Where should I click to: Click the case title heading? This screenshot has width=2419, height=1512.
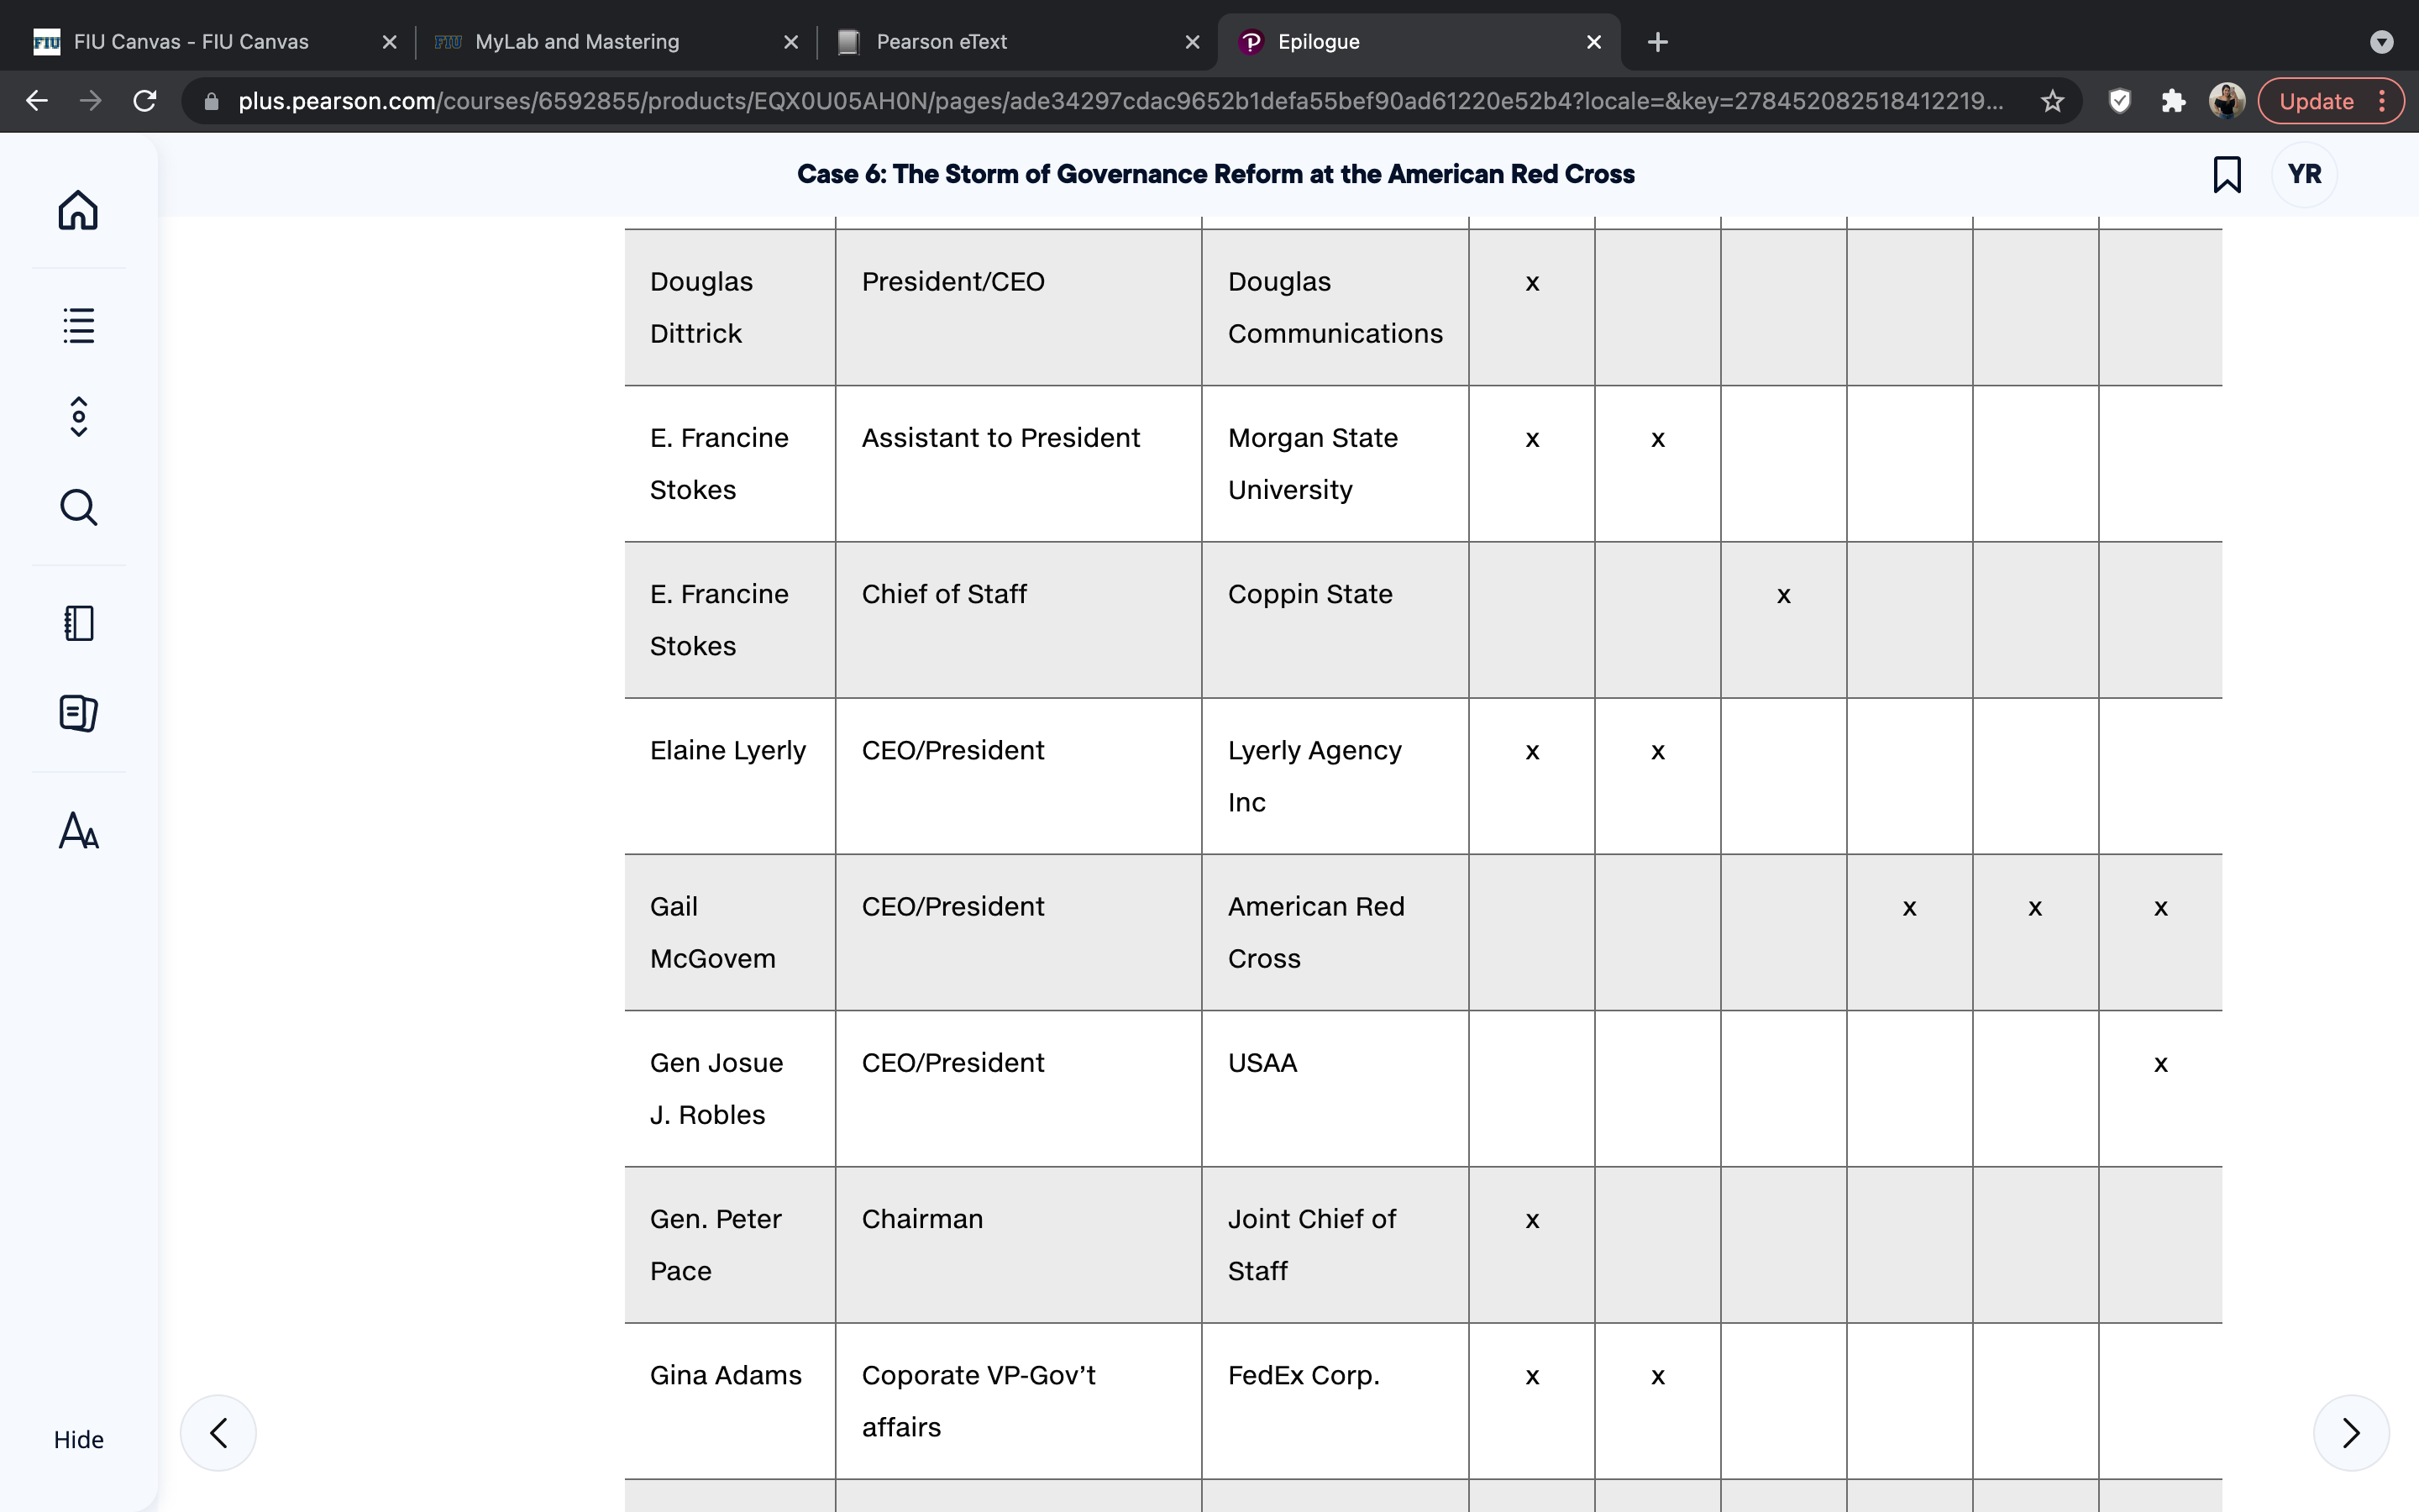click(x=1215, y=174)
